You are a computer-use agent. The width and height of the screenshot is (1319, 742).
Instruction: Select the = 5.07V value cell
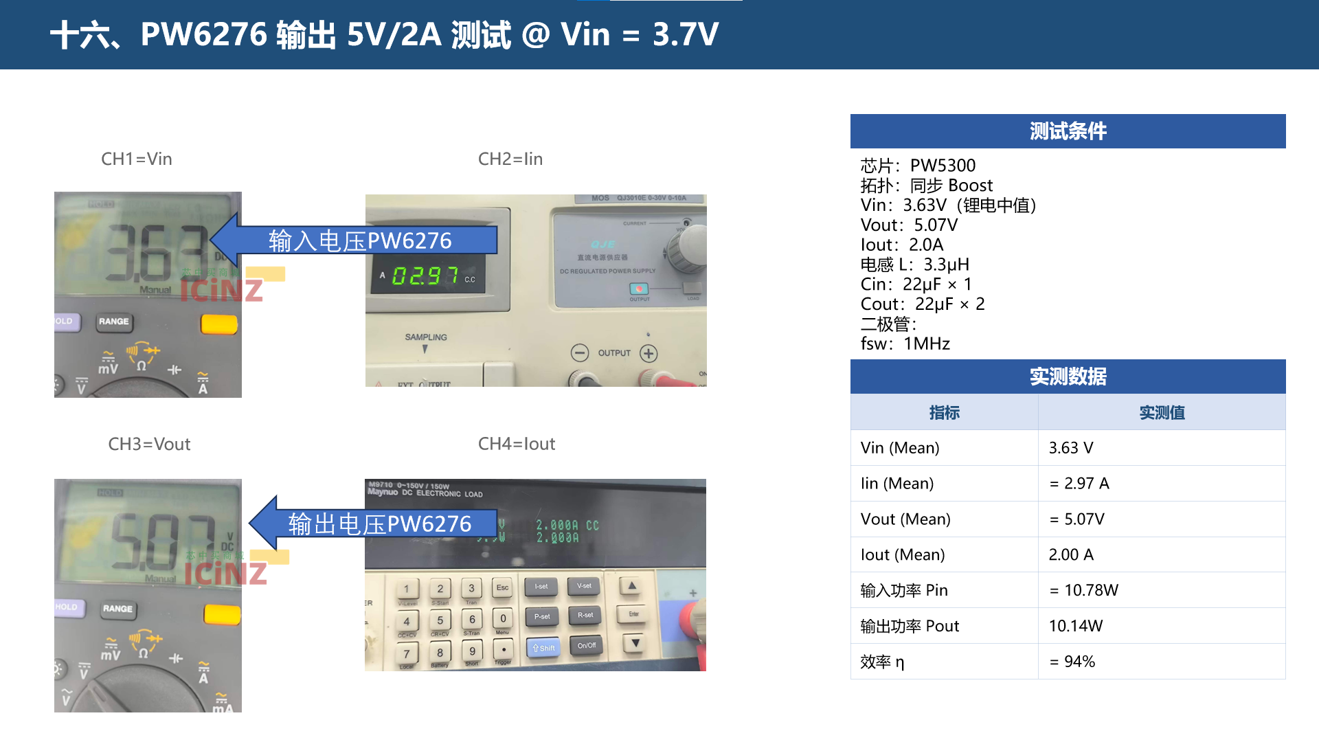click(1162, 519)
